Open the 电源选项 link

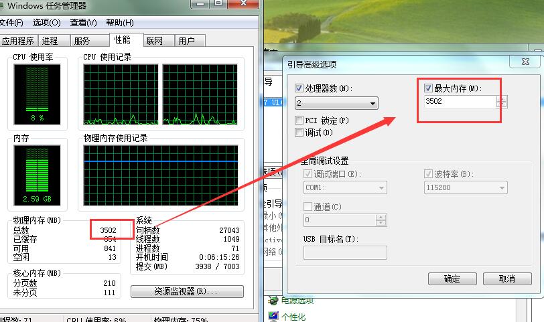tap(297, 301)
